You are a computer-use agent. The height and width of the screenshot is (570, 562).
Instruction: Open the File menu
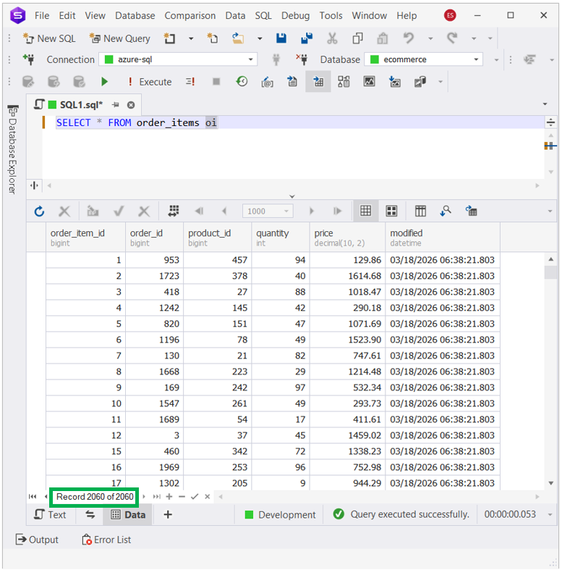[42, 16]
